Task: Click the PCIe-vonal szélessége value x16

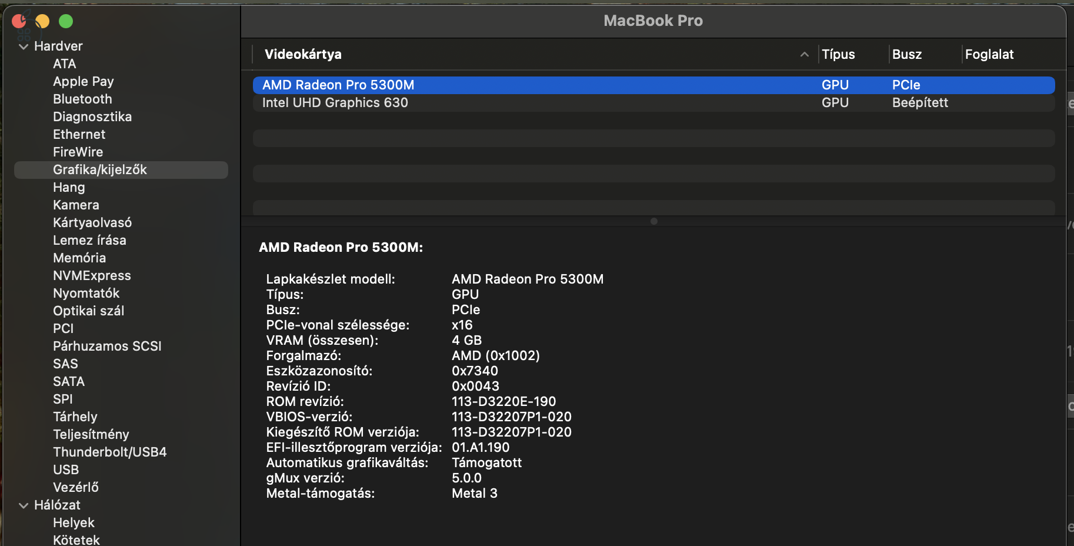Action: point(462,325)
